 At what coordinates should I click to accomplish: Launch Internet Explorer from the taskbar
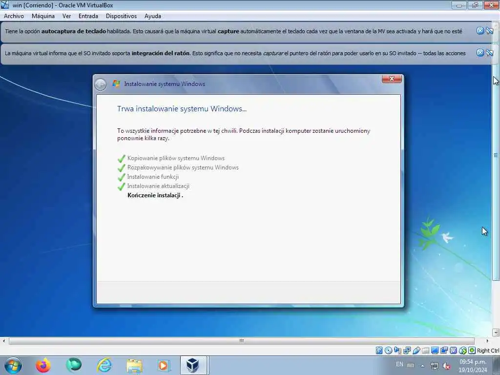(104, 365)
